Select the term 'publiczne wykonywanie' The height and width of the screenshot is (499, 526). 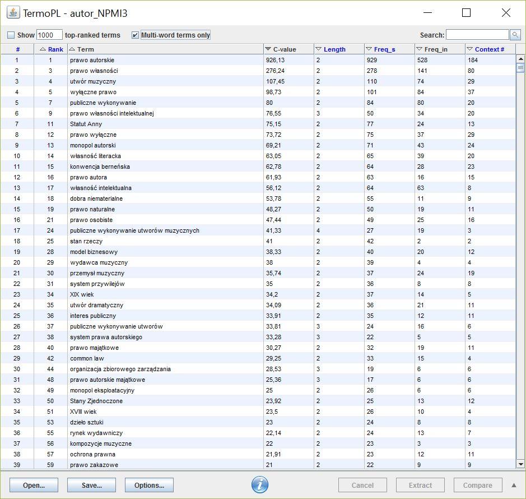coord(103,103)
